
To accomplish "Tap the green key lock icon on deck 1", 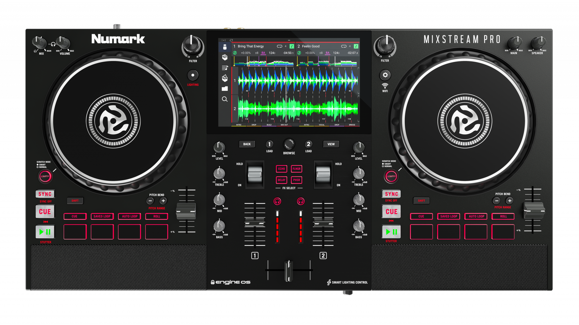I will (x=235, y=53).
